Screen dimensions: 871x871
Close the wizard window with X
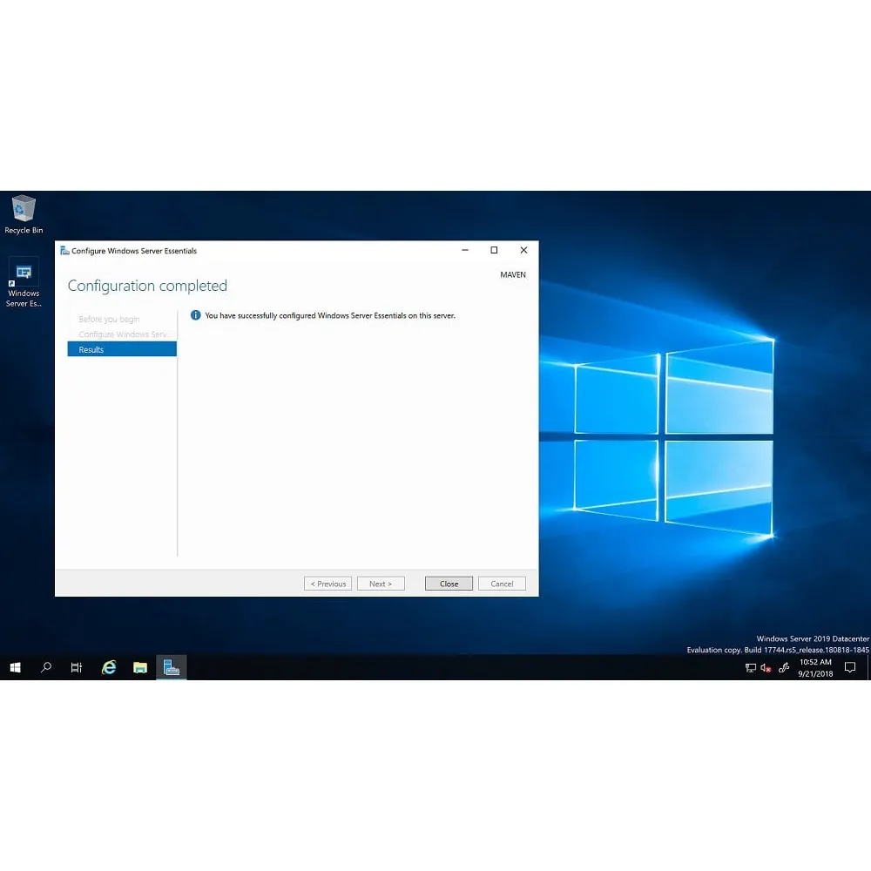(523, 250)
